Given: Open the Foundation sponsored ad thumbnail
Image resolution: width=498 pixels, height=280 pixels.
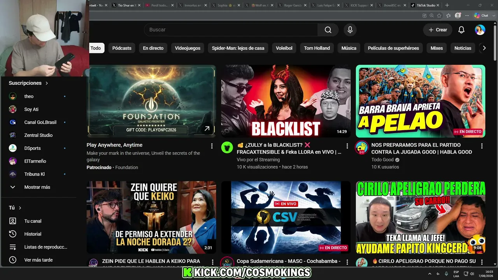Looking at the screenshot, I should [151, 101].
